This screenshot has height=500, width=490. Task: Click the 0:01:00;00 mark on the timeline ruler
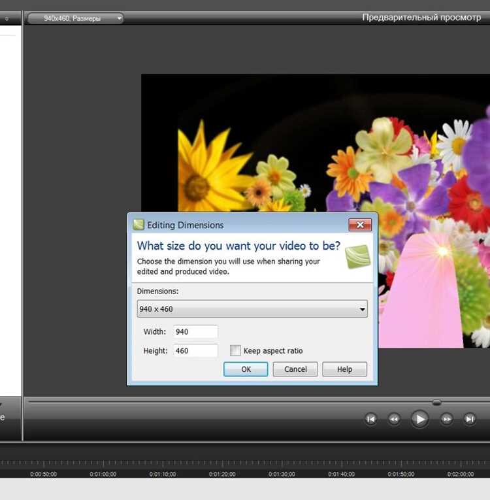(x=103, y=474)
